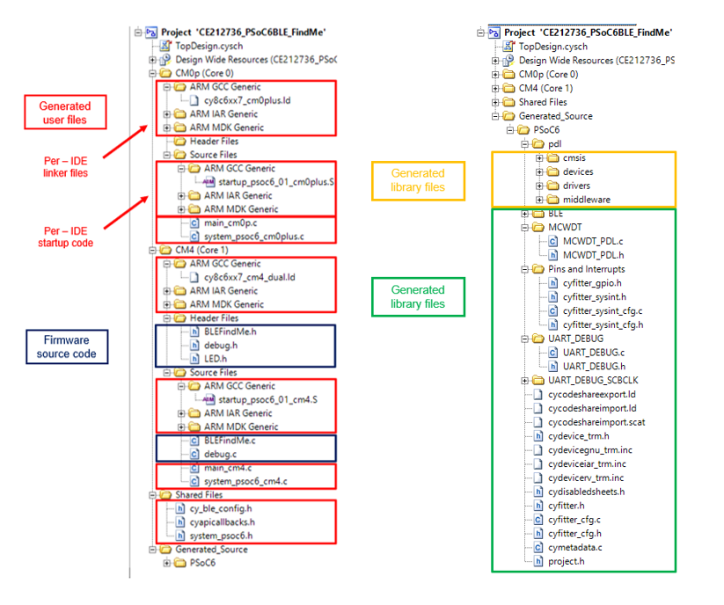Image resolution: width=724 pixels, height=605 pixels.
Task: Collapse the pdl folder node
Action: pyautogui.click(x=524, y=144)
